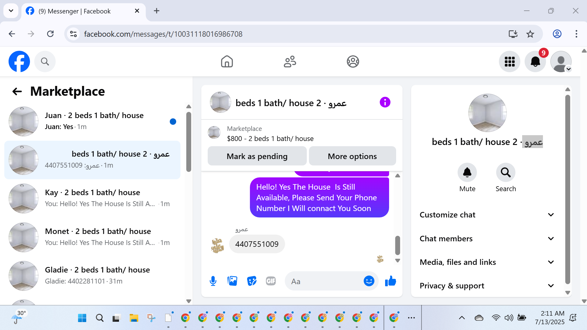Open Windows taskbar search
Viewport: 587px width, 330px height.
click(99, 318)
